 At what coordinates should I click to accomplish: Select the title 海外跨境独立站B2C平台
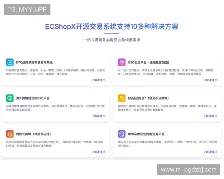[33, 98]
